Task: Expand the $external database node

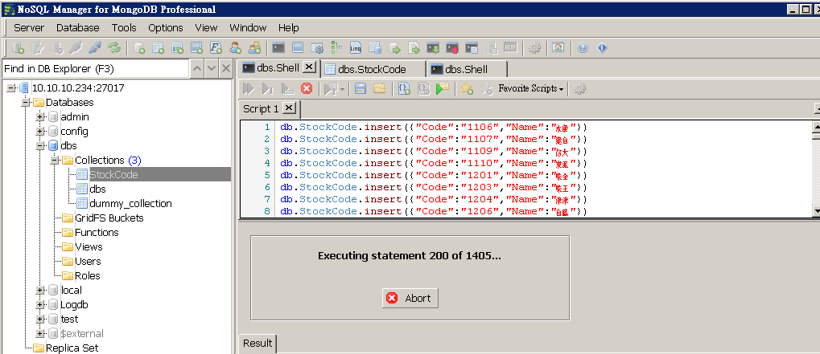Action: tap(39, 333)
